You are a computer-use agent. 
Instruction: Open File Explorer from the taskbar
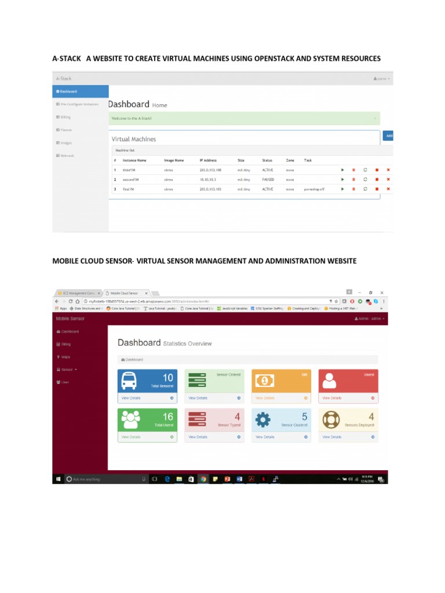180,479
